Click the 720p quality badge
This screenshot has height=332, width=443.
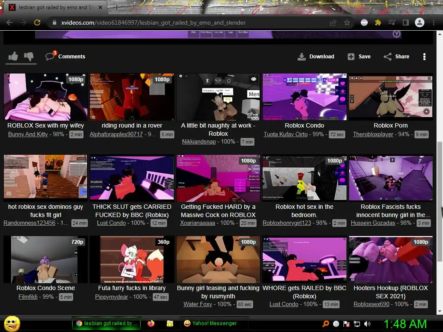77,242
